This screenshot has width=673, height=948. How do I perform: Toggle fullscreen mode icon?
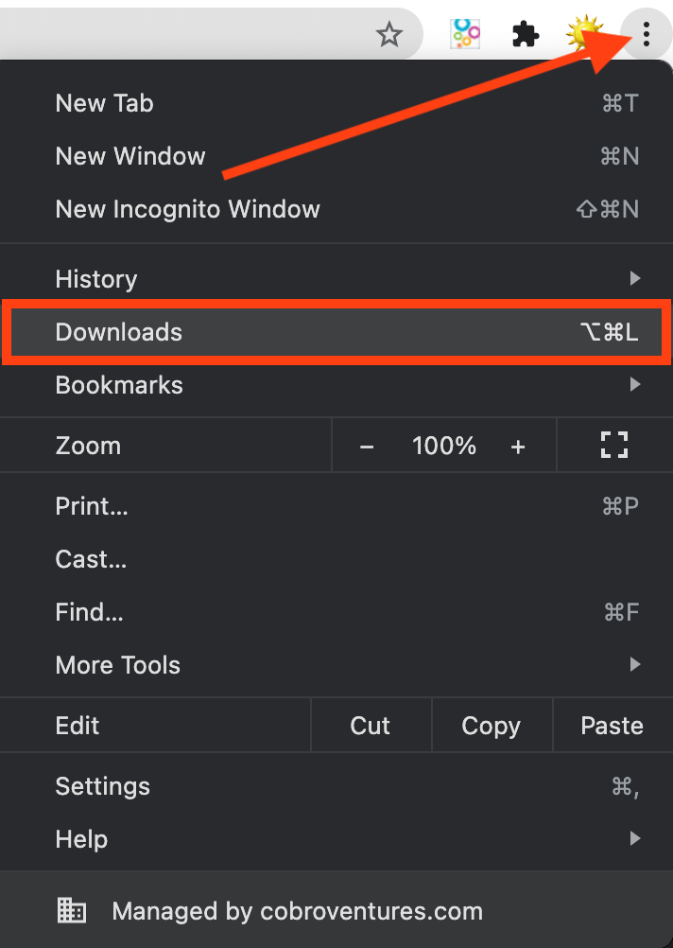[614, 445]
